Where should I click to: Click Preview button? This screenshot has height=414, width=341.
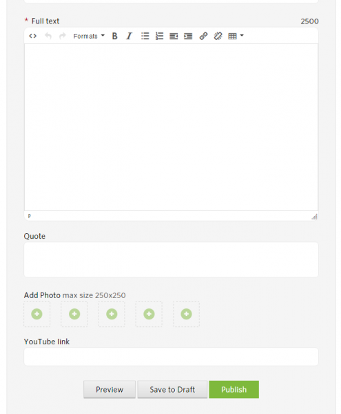click(110, 389)
